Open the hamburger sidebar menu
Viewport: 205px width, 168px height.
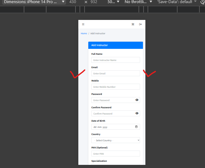click(x=83, y=24)
